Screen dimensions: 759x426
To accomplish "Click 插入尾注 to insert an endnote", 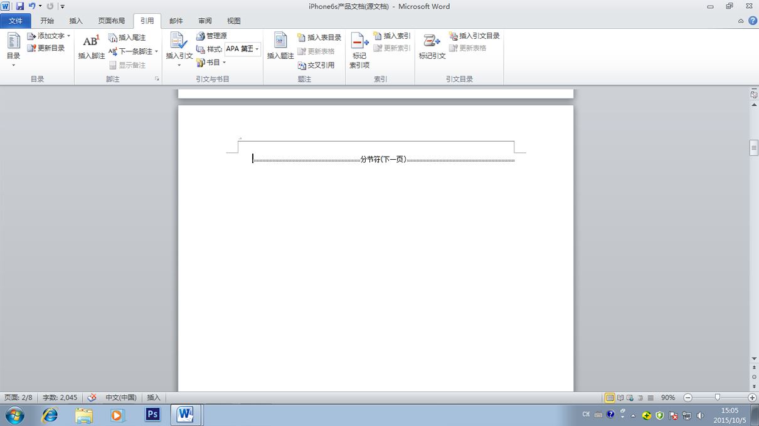I will 127,38.
